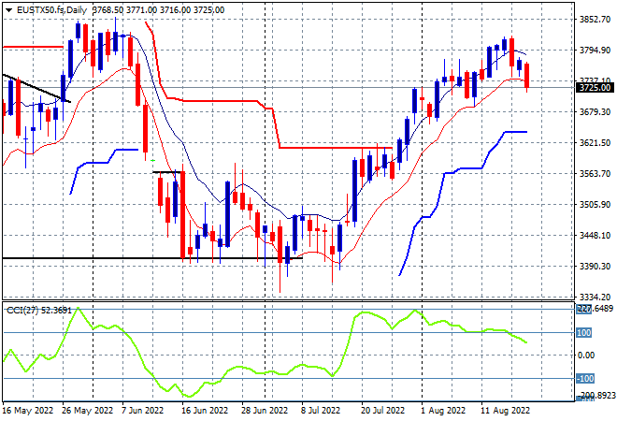Click the 3794.90 price axis label
The width and height of the screenshot is (617, 421).
coord(595,50)
